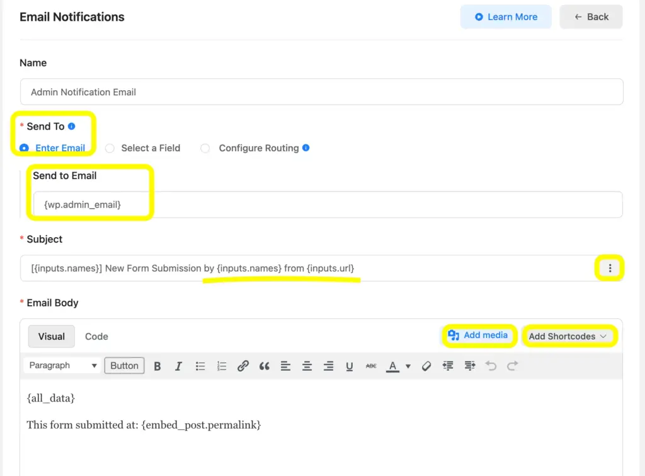Open the Learn More link

(506, 16)
